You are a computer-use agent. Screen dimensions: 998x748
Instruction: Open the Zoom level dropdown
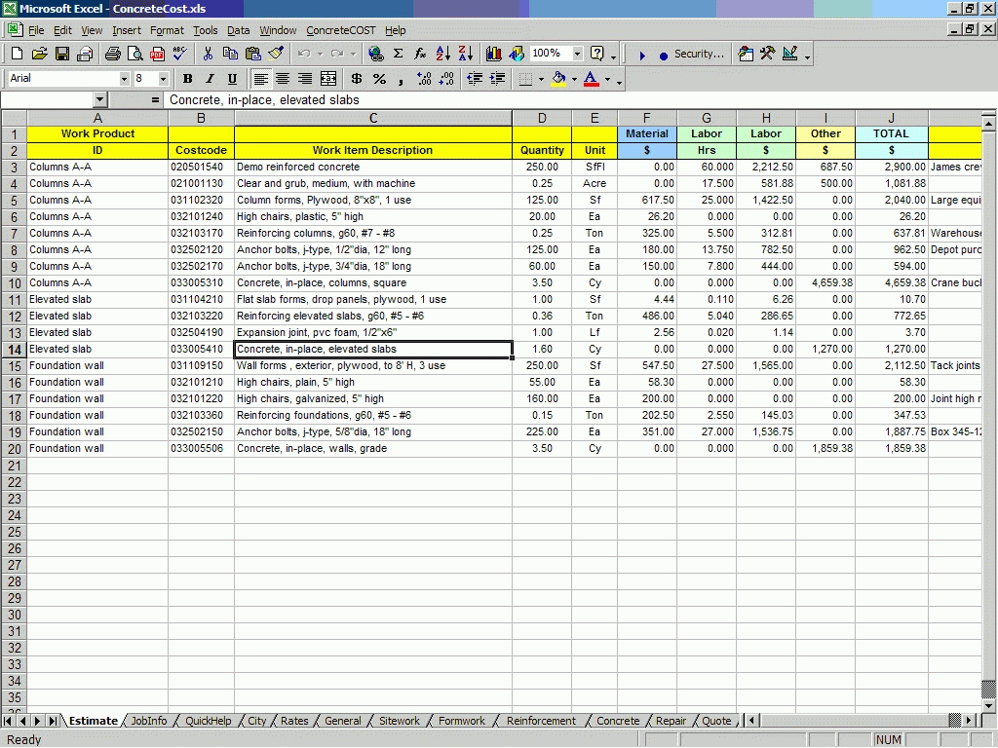[577, 55]
